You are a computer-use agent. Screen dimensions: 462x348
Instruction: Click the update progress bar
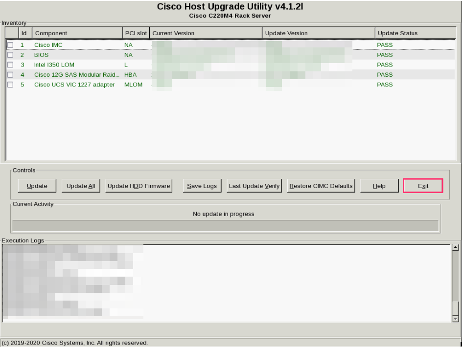[x=226, y=226]
